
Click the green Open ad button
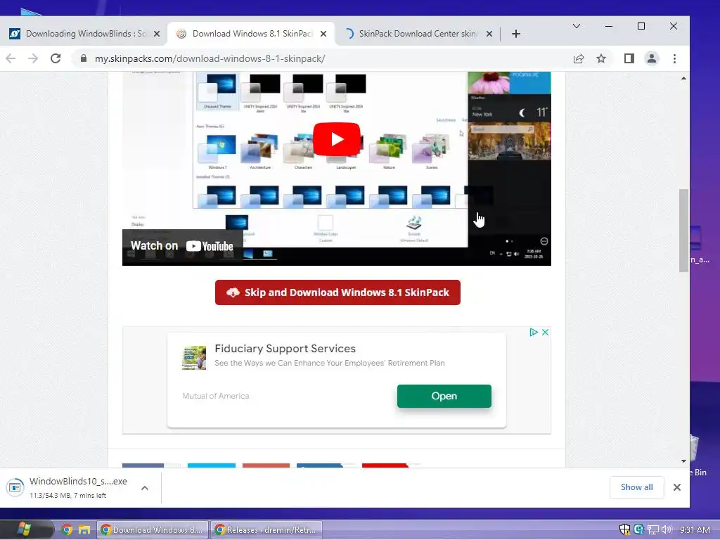coord(444,396)
